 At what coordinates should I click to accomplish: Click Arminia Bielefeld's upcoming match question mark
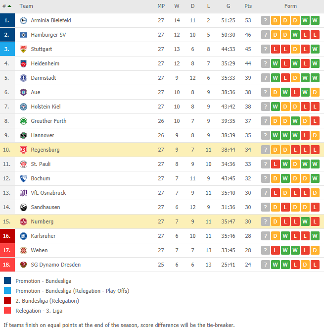[265, 20]
